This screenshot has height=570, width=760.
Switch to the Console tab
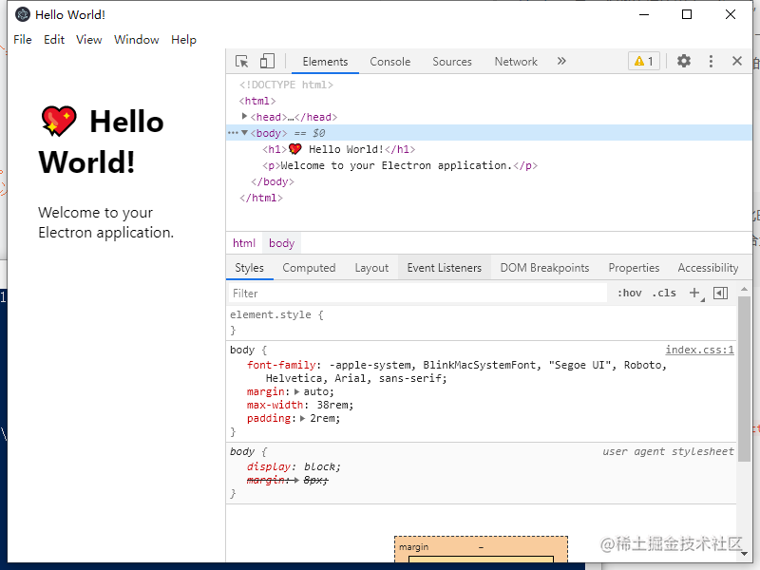pos(390,62)
